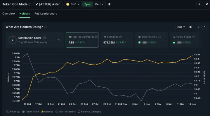Image resolution: width=210 pixels, height=116 pixels.
Task: Click info icon next to Distribution Score
Action: (44, 38)
